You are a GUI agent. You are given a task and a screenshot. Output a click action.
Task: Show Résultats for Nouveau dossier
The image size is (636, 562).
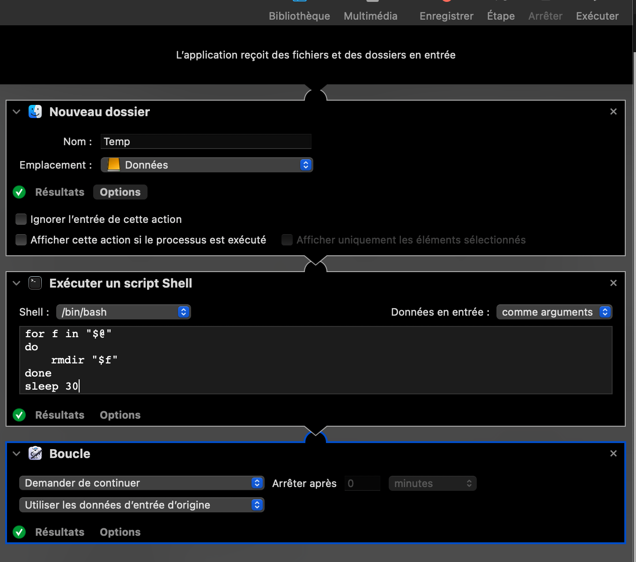(60, 192)
